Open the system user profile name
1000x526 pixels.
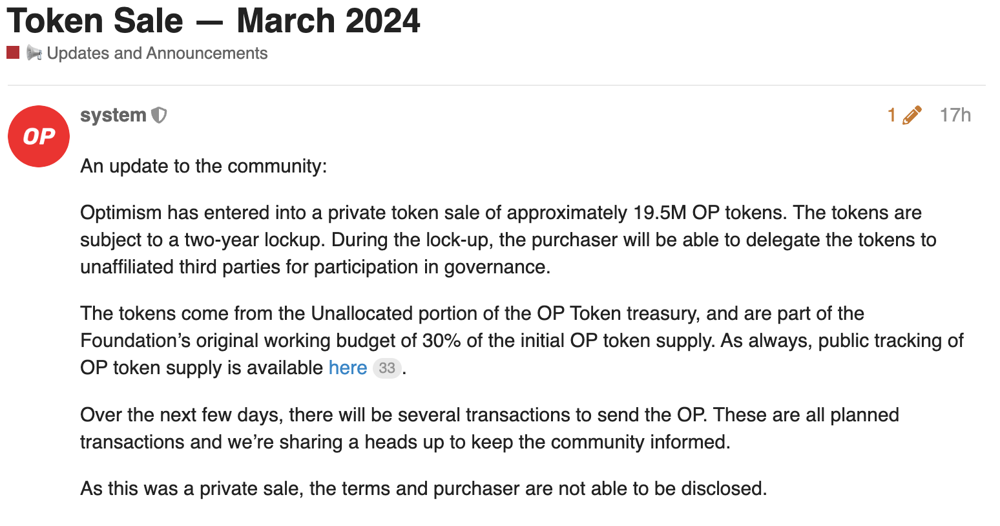[x=113, y=115]
